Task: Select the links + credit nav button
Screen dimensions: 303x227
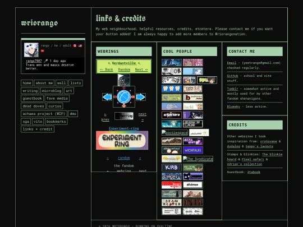Action: pyautogui.click(x=38, y=129)
